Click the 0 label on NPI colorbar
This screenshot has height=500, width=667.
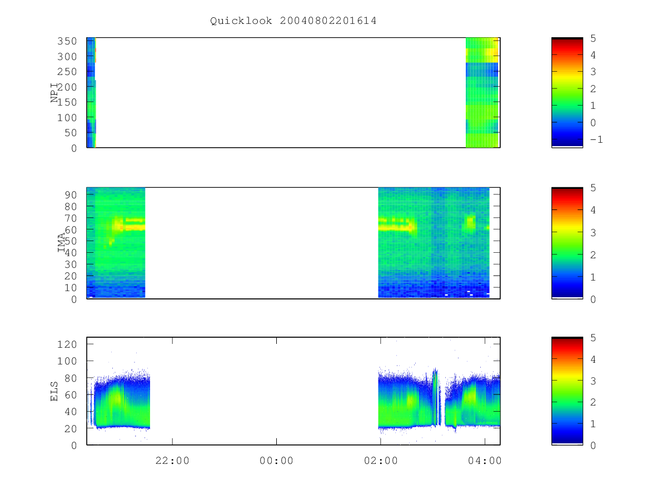click(593, 123)
